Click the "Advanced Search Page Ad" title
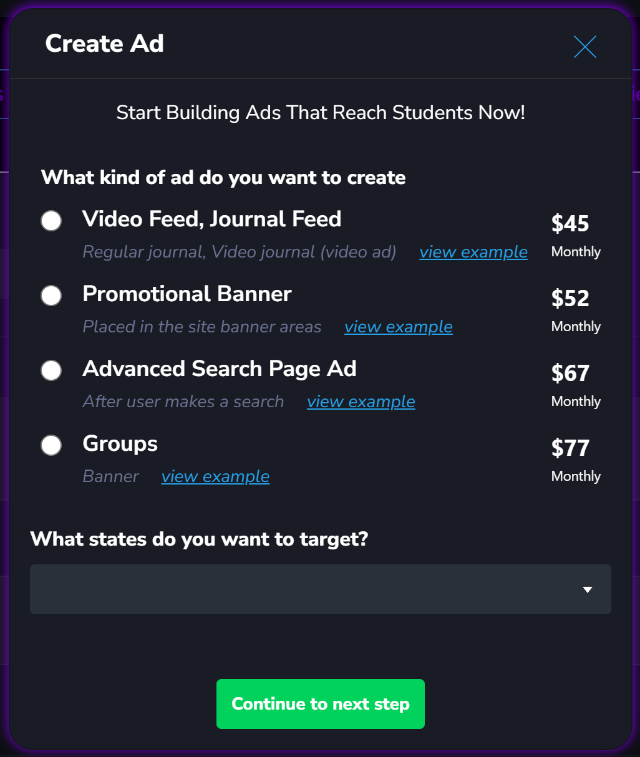Image resolution: width=640 pixels, height=757 pixels. tap(219, 369)
